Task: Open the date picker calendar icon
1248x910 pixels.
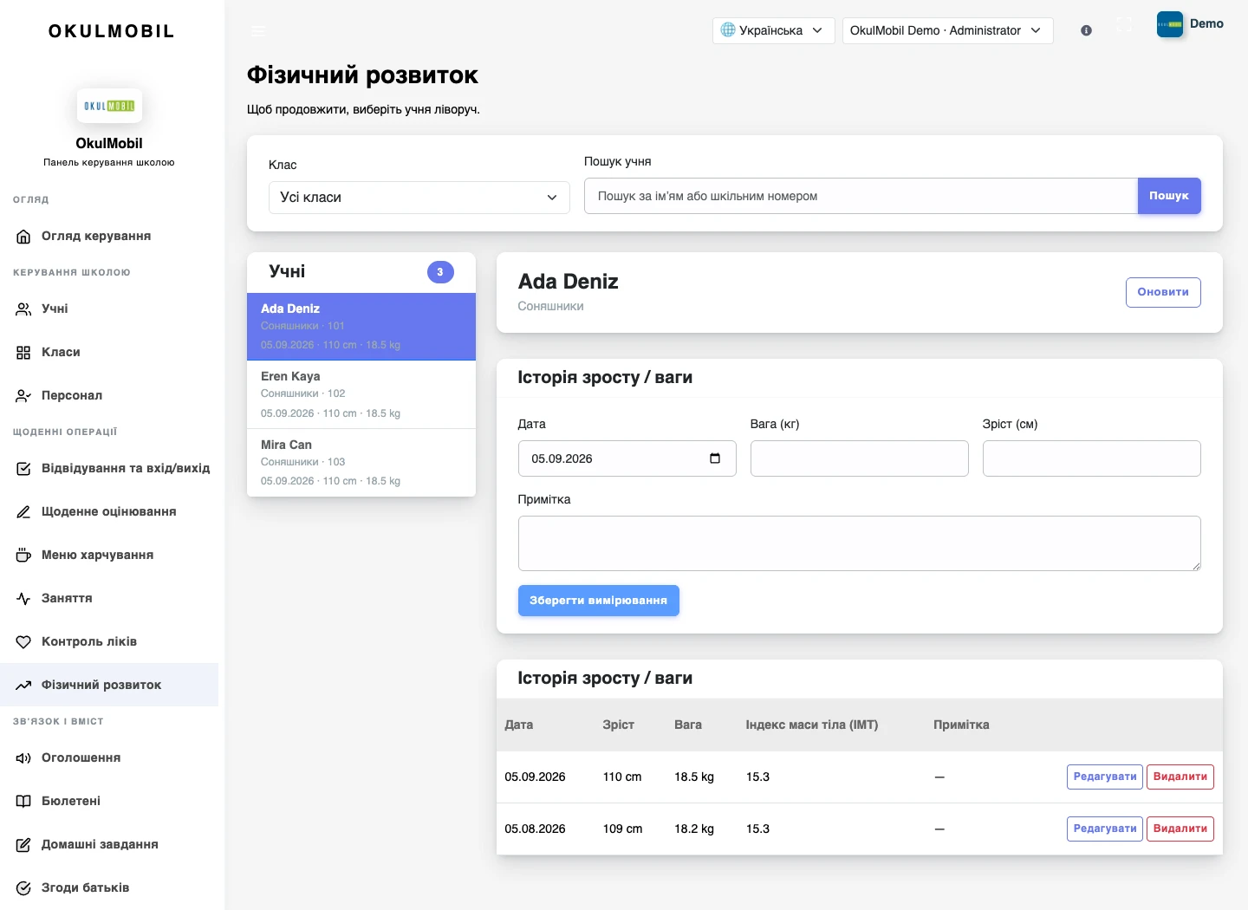Action: tap(715, 458)
